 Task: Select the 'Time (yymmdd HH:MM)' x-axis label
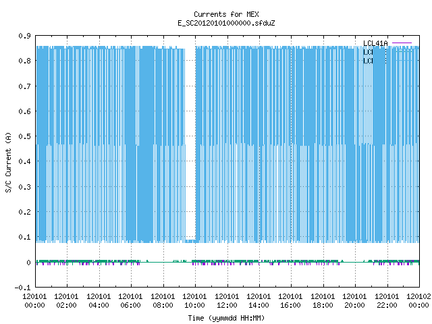pos(226,318)
